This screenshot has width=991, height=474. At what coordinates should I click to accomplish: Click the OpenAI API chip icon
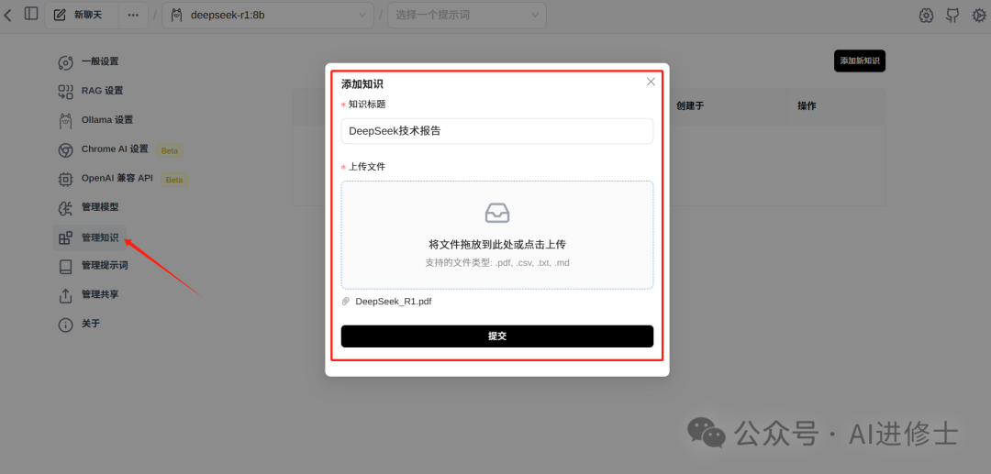[66, 179]
